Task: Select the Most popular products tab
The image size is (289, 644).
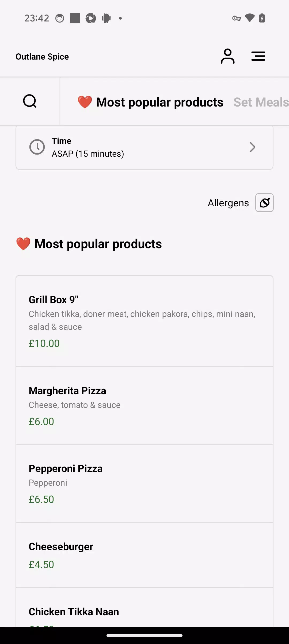Action: click(x=150, y=102)
